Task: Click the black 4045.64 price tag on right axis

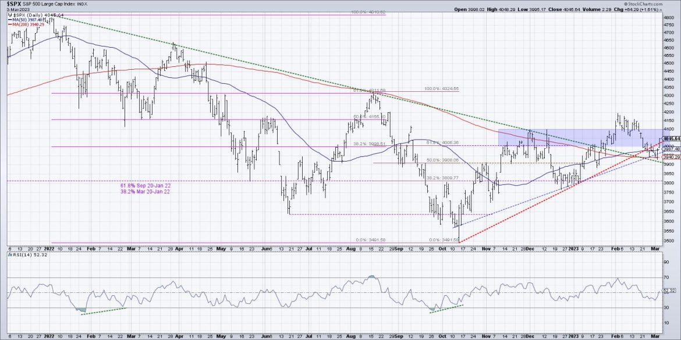Action: (669, 139)
